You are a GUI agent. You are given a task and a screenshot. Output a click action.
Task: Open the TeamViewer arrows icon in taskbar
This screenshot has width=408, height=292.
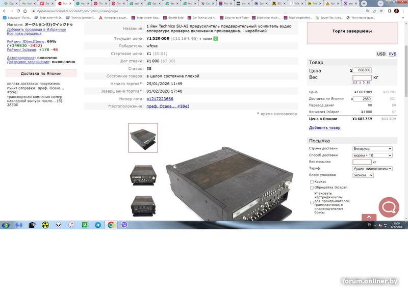coord(19,225)
